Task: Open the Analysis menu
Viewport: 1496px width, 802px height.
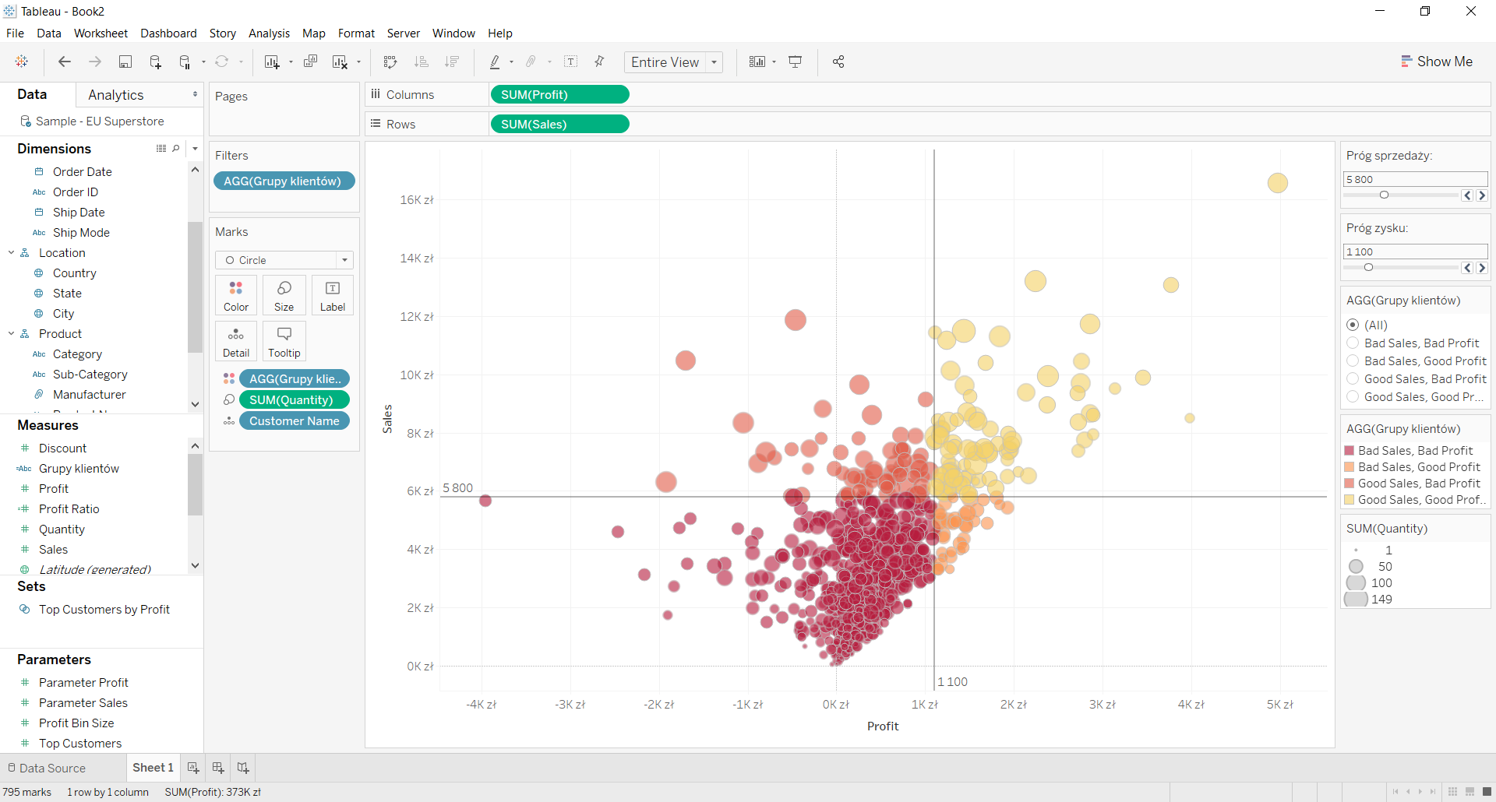Action: 269,33
